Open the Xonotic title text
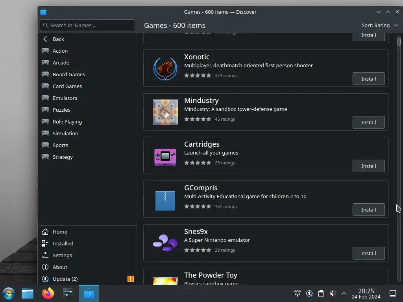This screenshot has height=302, width=403. pos(197,57)
